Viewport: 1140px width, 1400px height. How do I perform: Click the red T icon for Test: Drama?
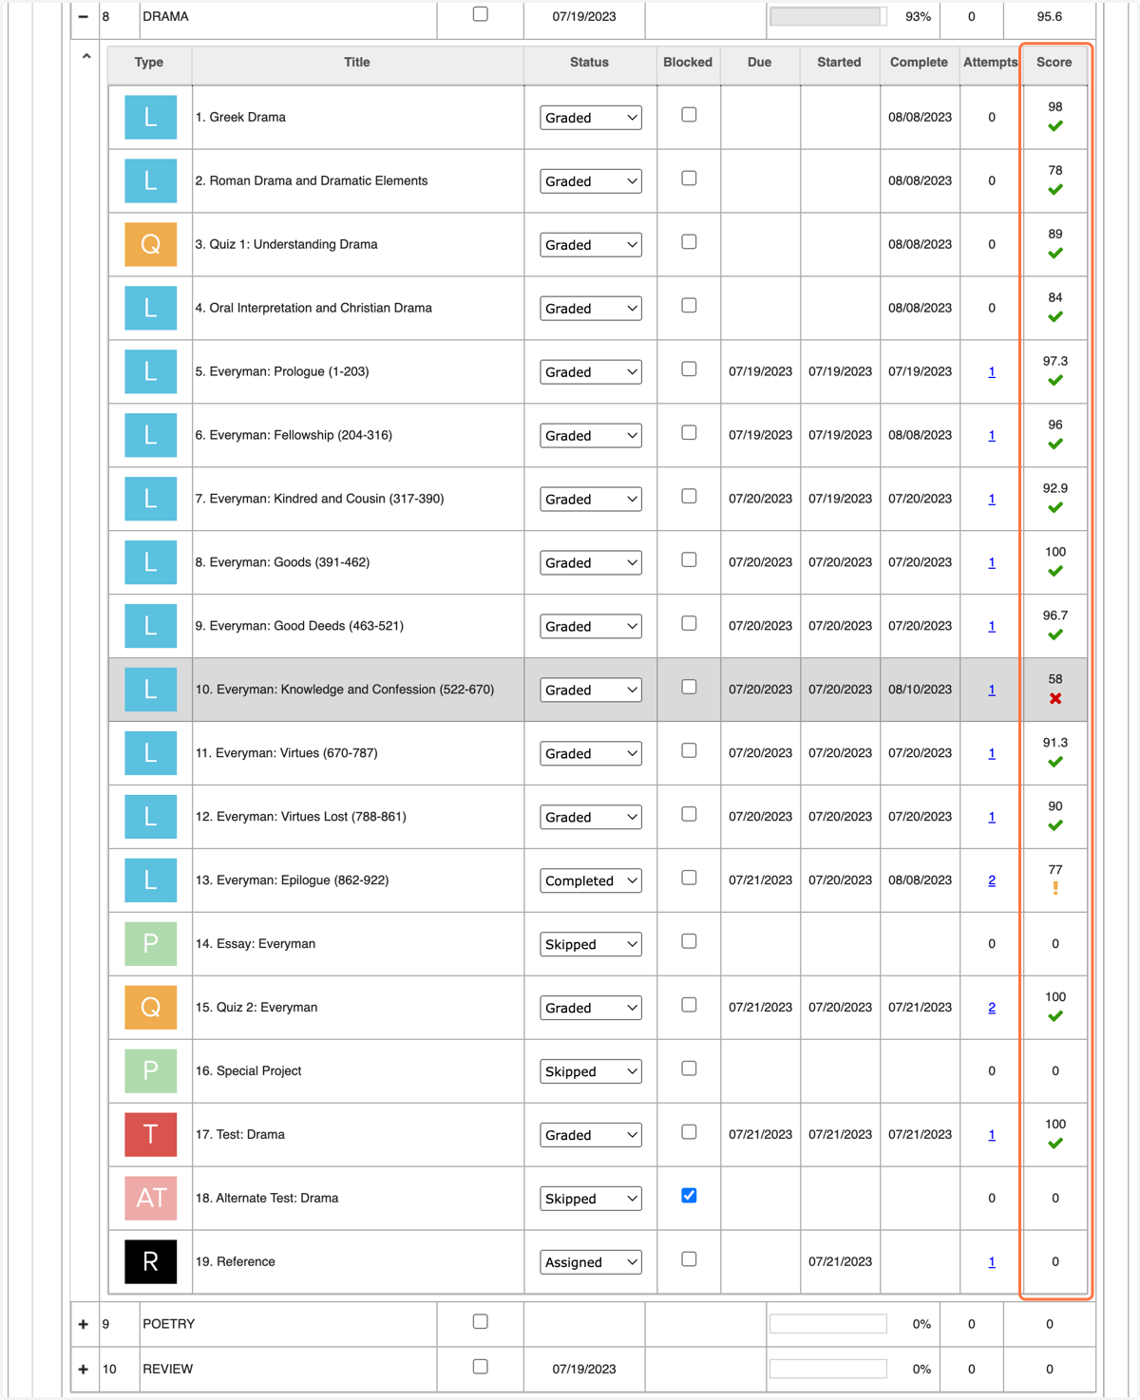[150, 1136]
